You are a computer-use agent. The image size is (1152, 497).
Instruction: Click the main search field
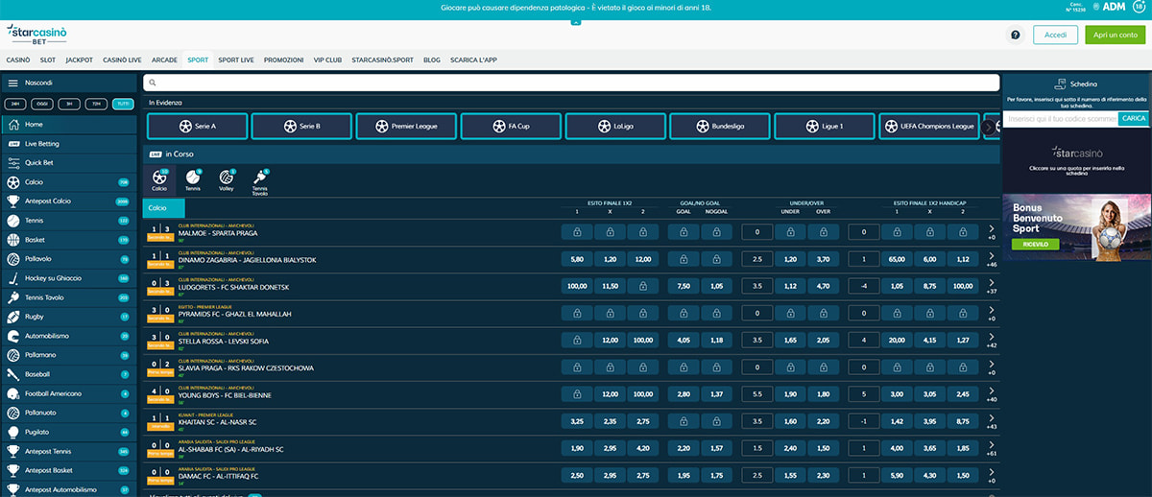click(571, 83)
